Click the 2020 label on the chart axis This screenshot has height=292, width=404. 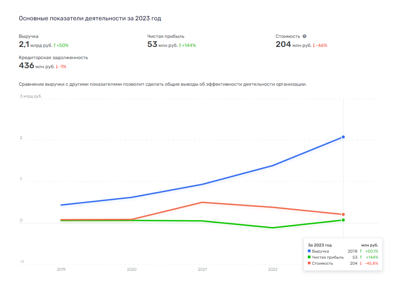132,269
